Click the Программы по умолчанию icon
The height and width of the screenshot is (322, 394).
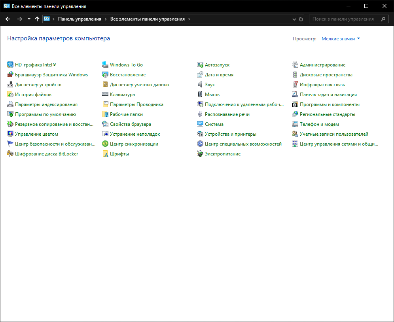pyautogui.click(x=10, y=114)
